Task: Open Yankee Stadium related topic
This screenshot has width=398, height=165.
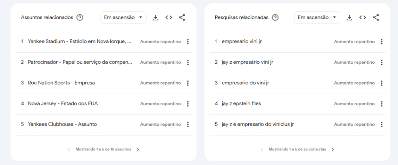Action: (80, 42)
